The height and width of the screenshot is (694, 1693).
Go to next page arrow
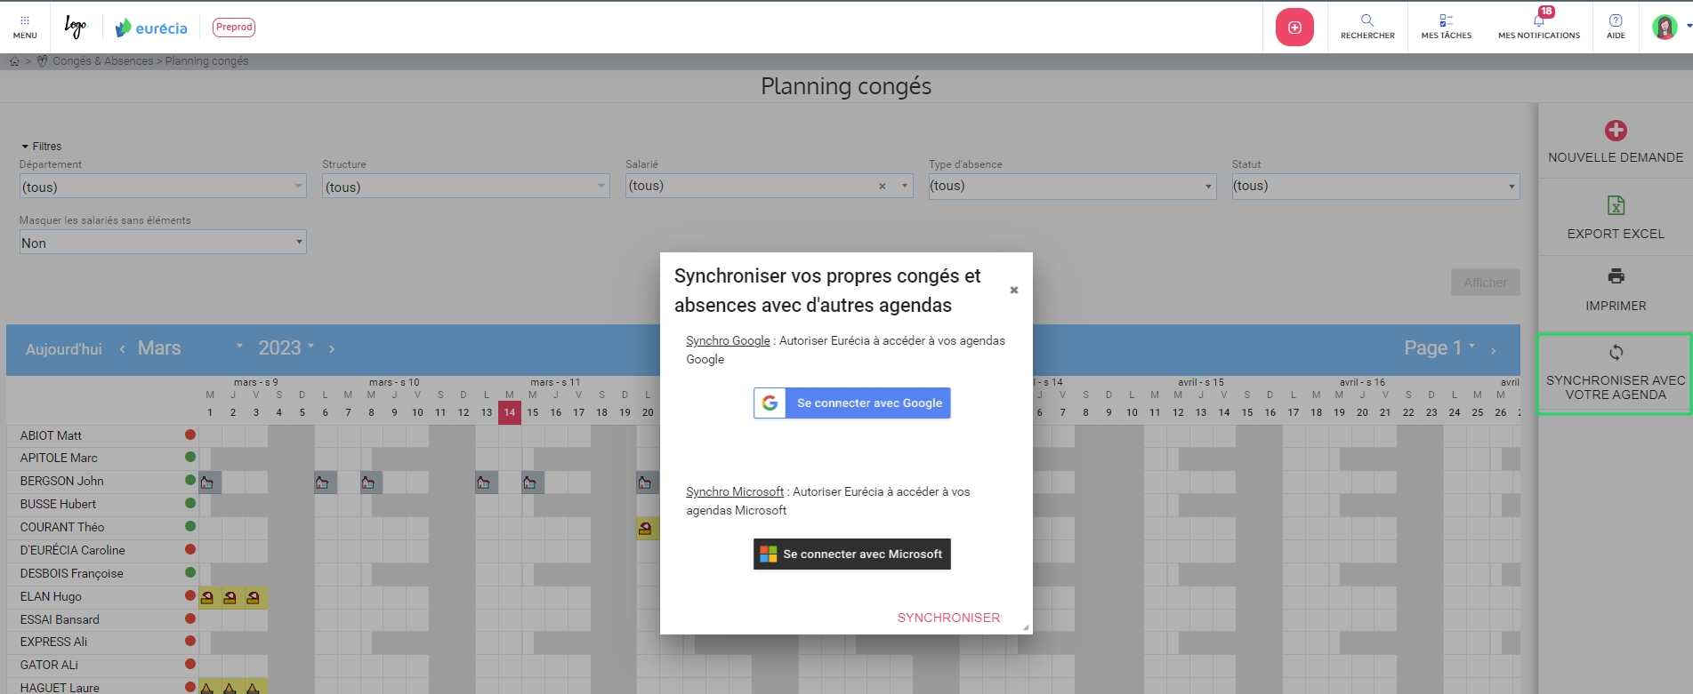click(1493, 350)
